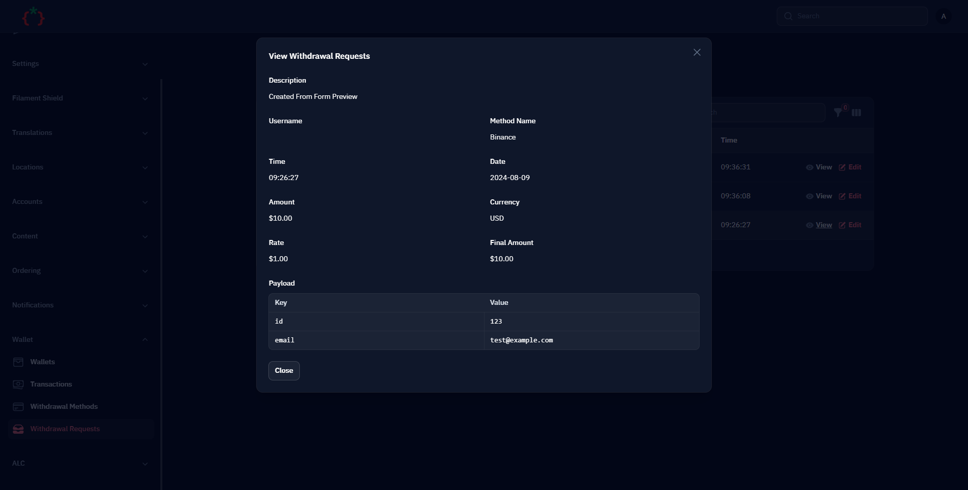Click 'Created From Form Preview' description text
Image resolution: width=968 pixels, height=490 pixels.
click(x=313, y=97)
